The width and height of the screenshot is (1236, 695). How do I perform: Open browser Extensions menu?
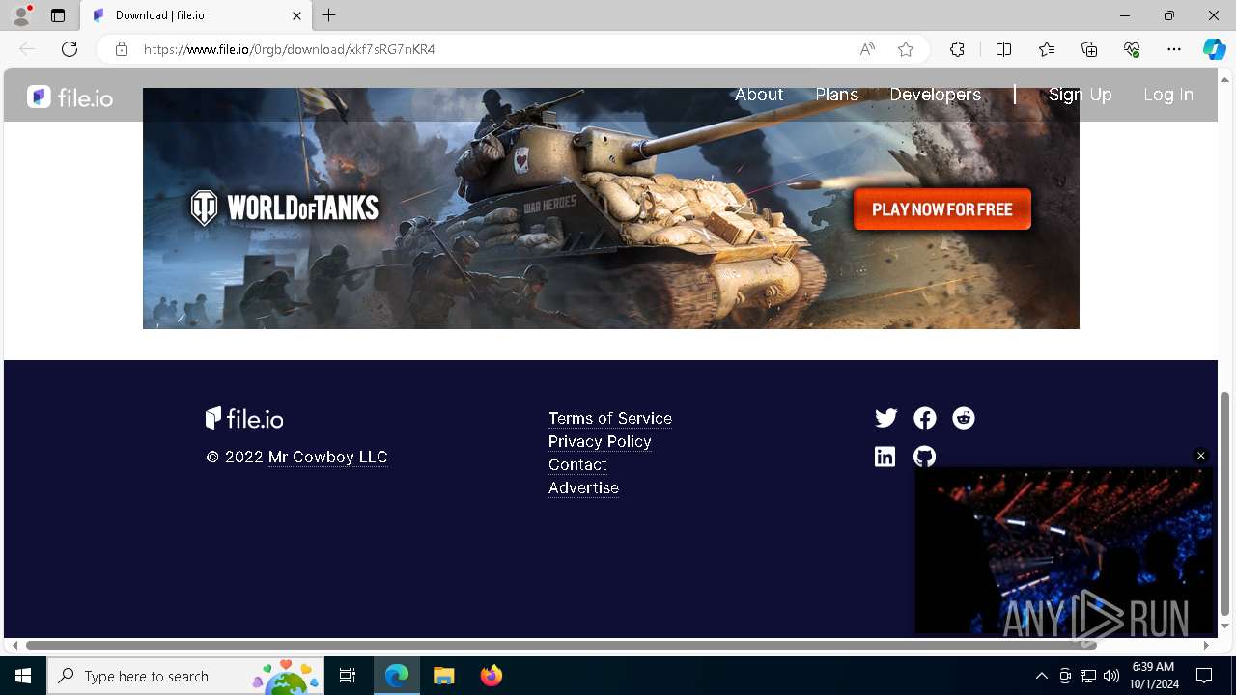pyautogui.click(x=957, y=49)
